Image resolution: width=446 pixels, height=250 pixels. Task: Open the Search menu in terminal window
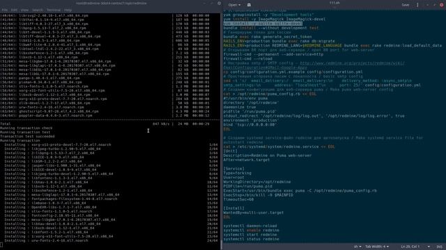point(38,10)
